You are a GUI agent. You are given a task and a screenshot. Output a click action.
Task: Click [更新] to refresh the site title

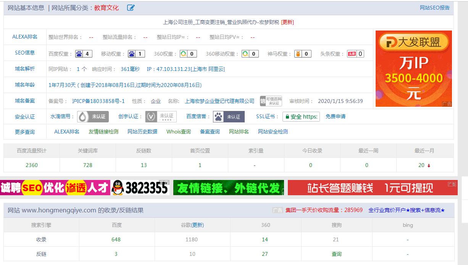[287, 22]
